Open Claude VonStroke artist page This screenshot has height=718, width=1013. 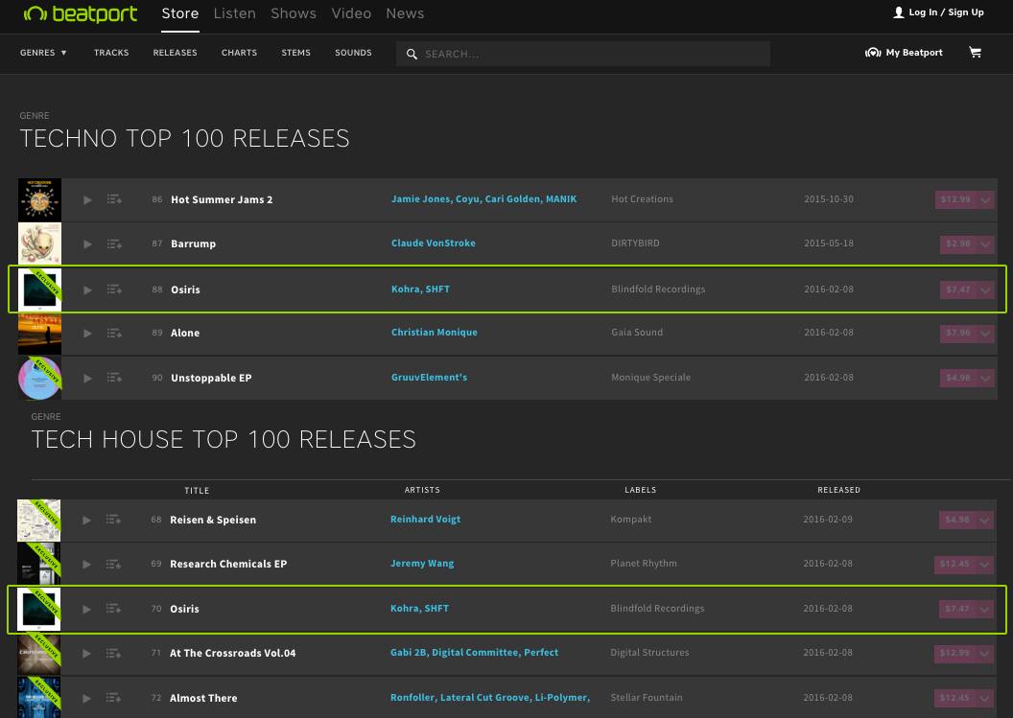[x=434, y=243]
